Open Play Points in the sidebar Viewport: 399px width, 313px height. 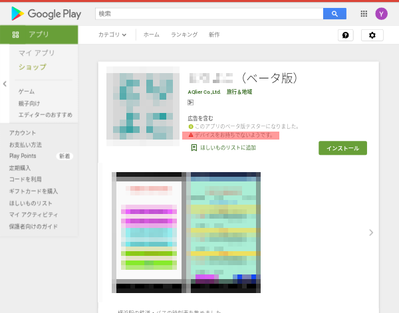[x=23, y=156]
